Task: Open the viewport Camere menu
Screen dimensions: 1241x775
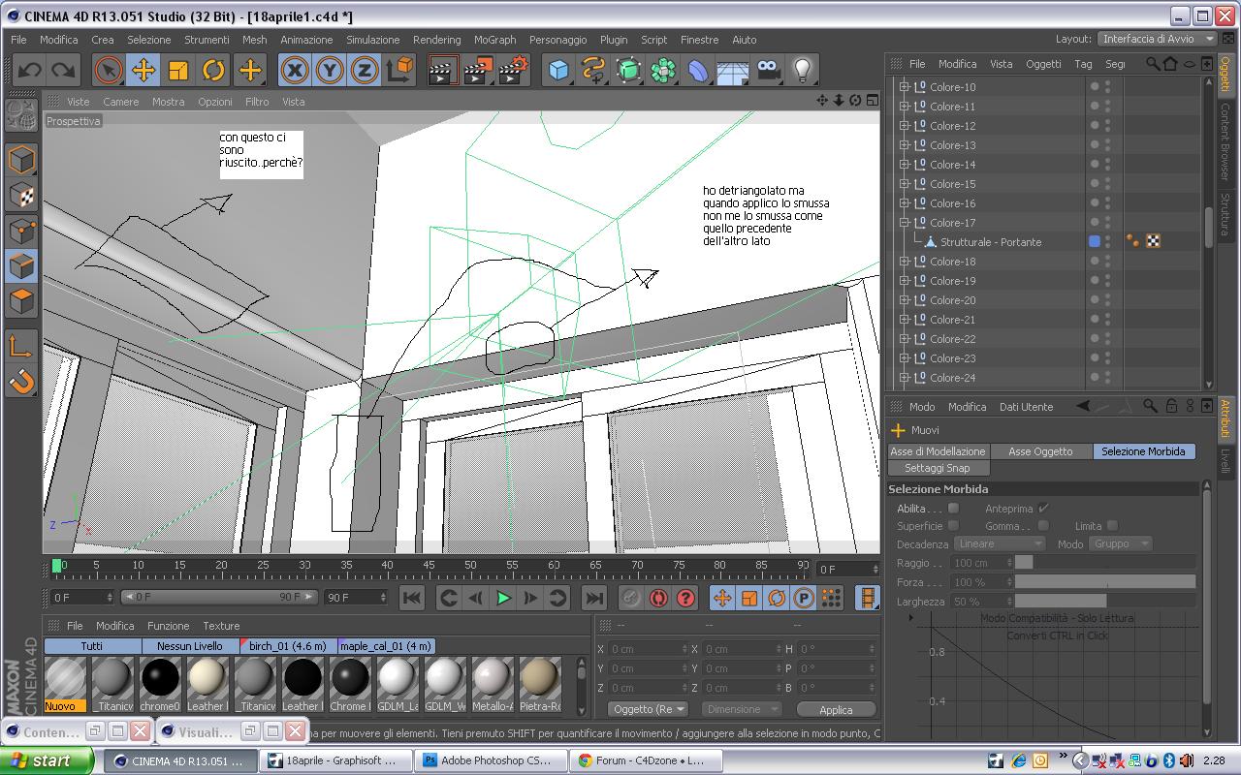Action: [121, 102]
